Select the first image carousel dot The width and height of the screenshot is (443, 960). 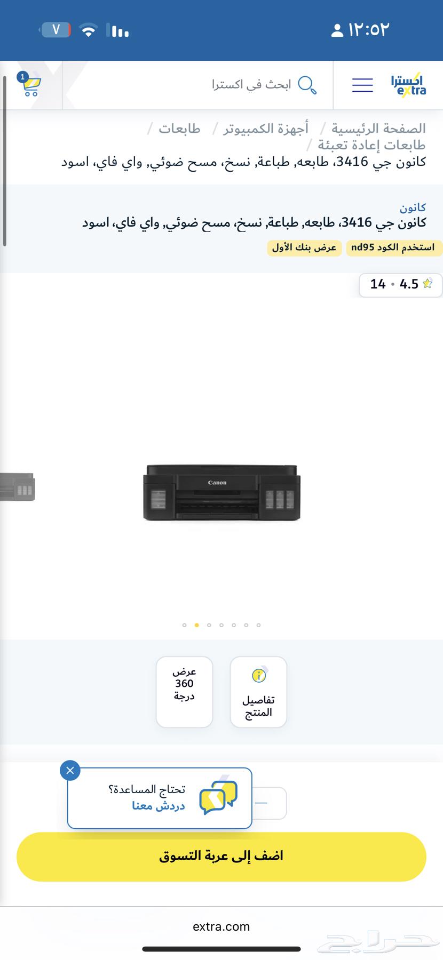tap(185, 625)
